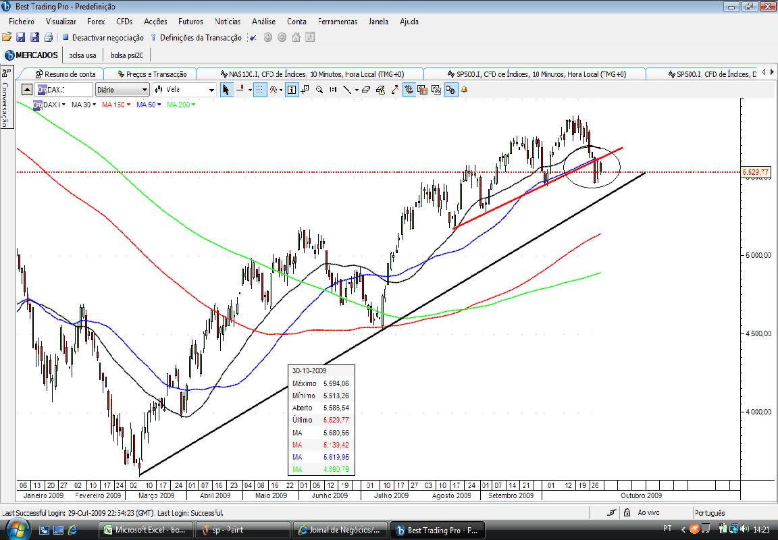The image size is (778, 540).
Task: Click the Windows Start orb
Action: click(16, 529)
